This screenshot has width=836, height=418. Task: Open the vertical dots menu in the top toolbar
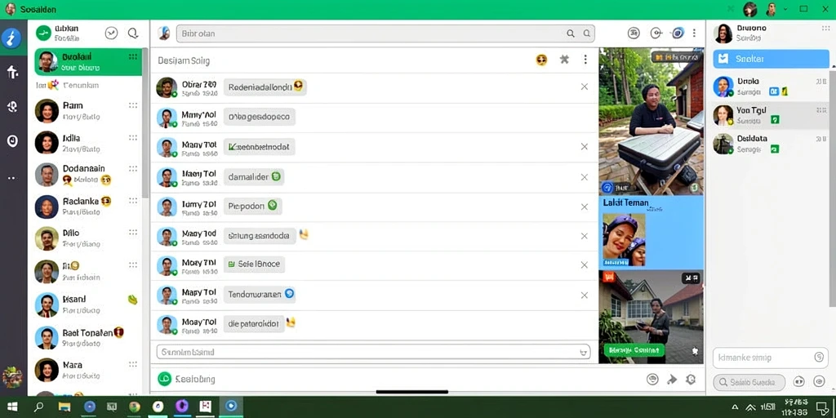(x=694, y=33)
